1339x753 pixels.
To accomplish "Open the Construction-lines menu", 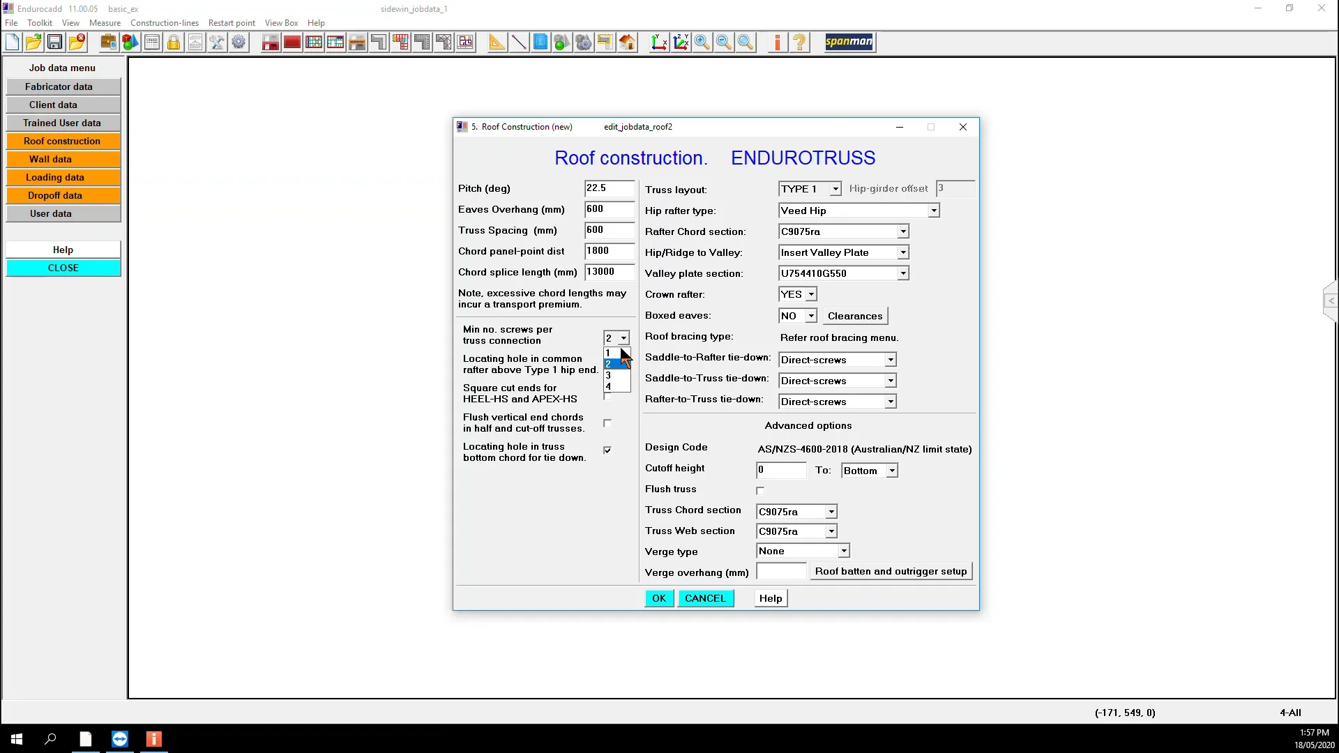I will [165, 23].
